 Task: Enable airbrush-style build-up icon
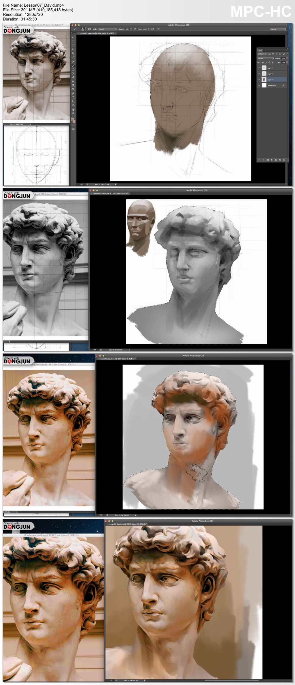[x=153, y=29]
